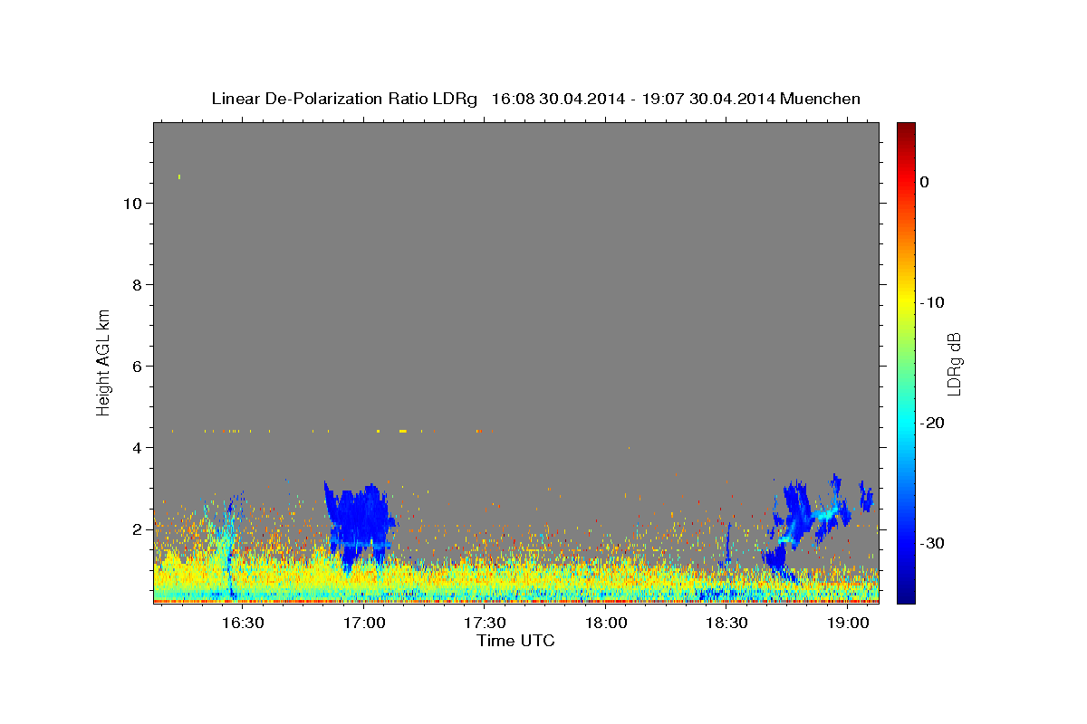Click the colorbar value -20
Viewport: 1087px width, 724px height.
[933, 423]
